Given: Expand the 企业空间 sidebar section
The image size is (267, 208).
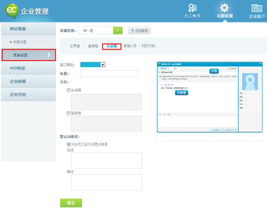Looking at the screenshot, I should [x=29, y=94].
